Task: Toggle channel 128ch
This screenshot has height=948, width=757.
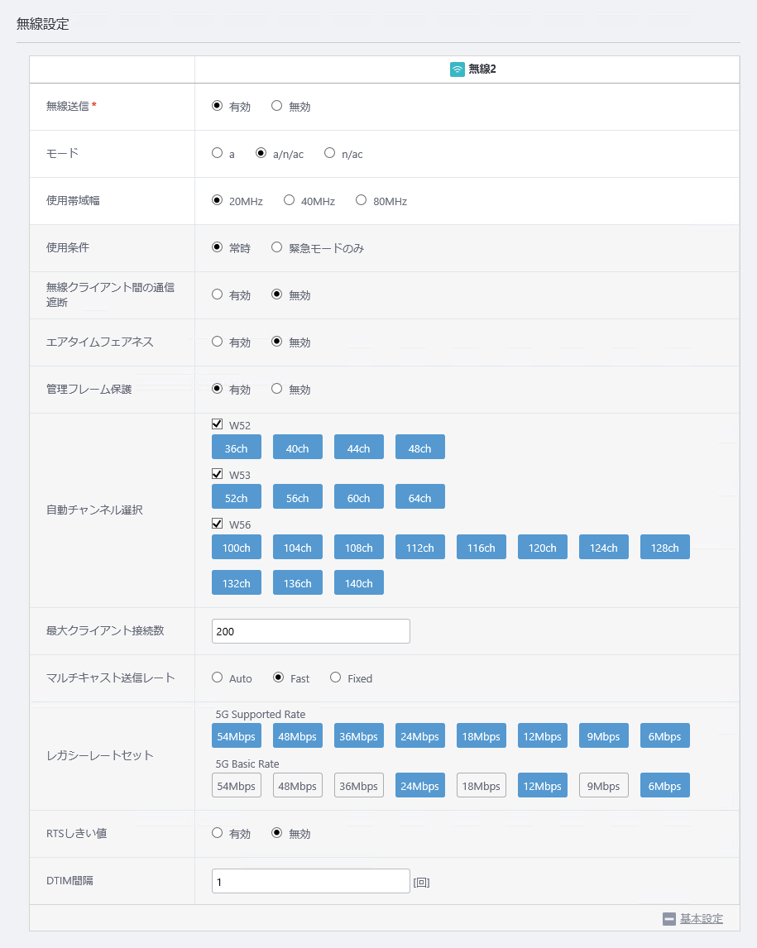Action: (x=664, y=547)
